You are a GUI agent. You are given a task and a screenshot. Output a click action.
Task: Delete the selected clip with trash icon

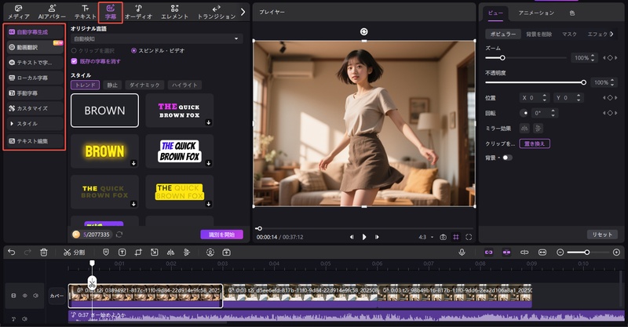tap(44, 253)
